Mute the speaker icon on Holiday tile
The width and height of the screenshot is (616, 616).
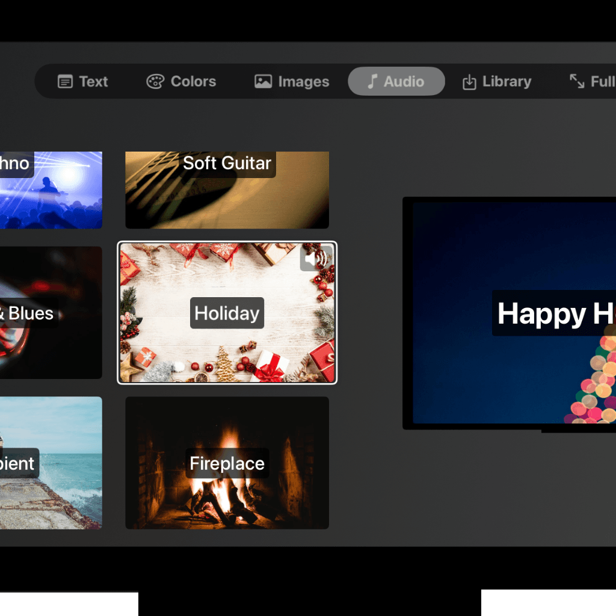(315, 259)
